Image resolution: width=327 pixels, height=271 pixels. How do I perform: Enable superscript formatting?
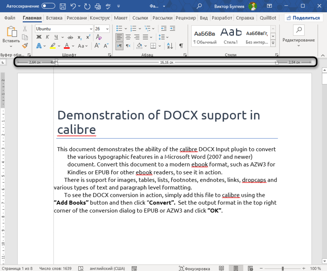[88, 37]
